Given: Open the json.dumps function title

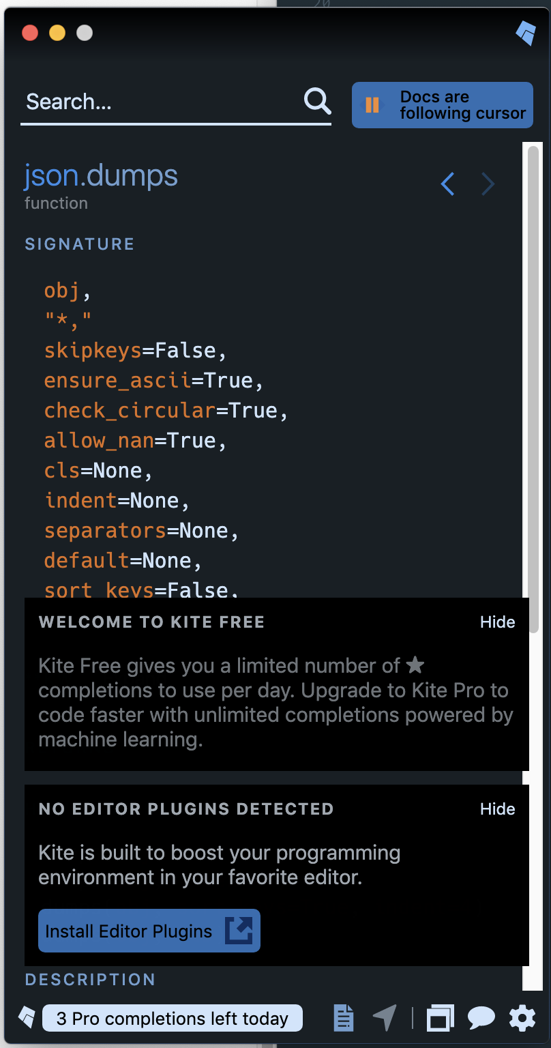Looking at the screenshot, I should (x=100, y=175).
